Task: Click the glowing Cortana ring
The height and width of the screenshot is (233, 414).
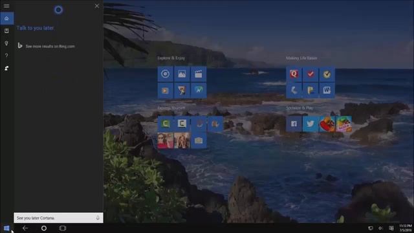Action: pos(58,10)
